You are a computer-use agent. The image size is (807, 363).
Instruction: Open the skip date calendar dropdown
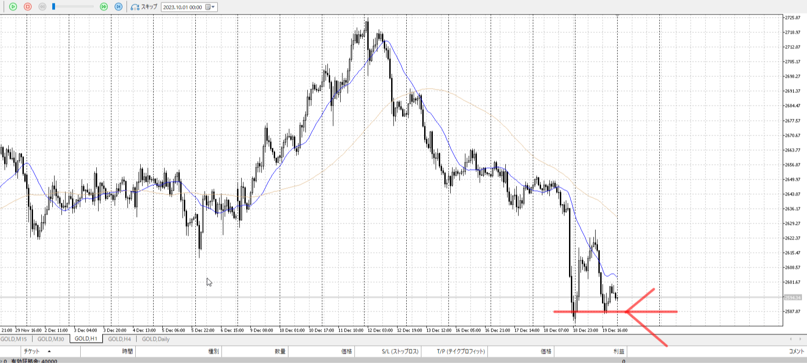[x=210, y=7]
